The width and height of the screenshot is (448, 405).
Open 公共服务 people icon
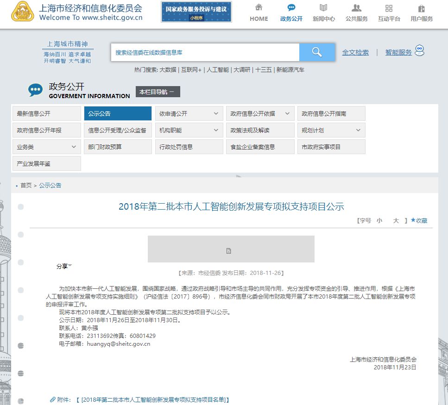point(356,8)
